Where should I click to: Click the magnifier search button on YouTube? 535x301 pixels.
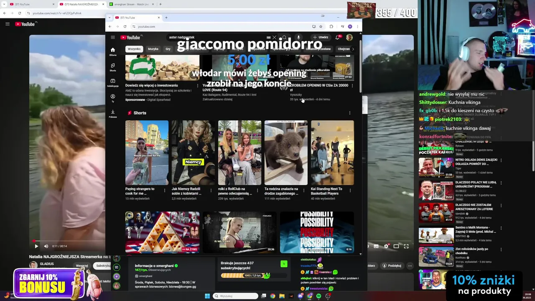click(x=284, y=38)
